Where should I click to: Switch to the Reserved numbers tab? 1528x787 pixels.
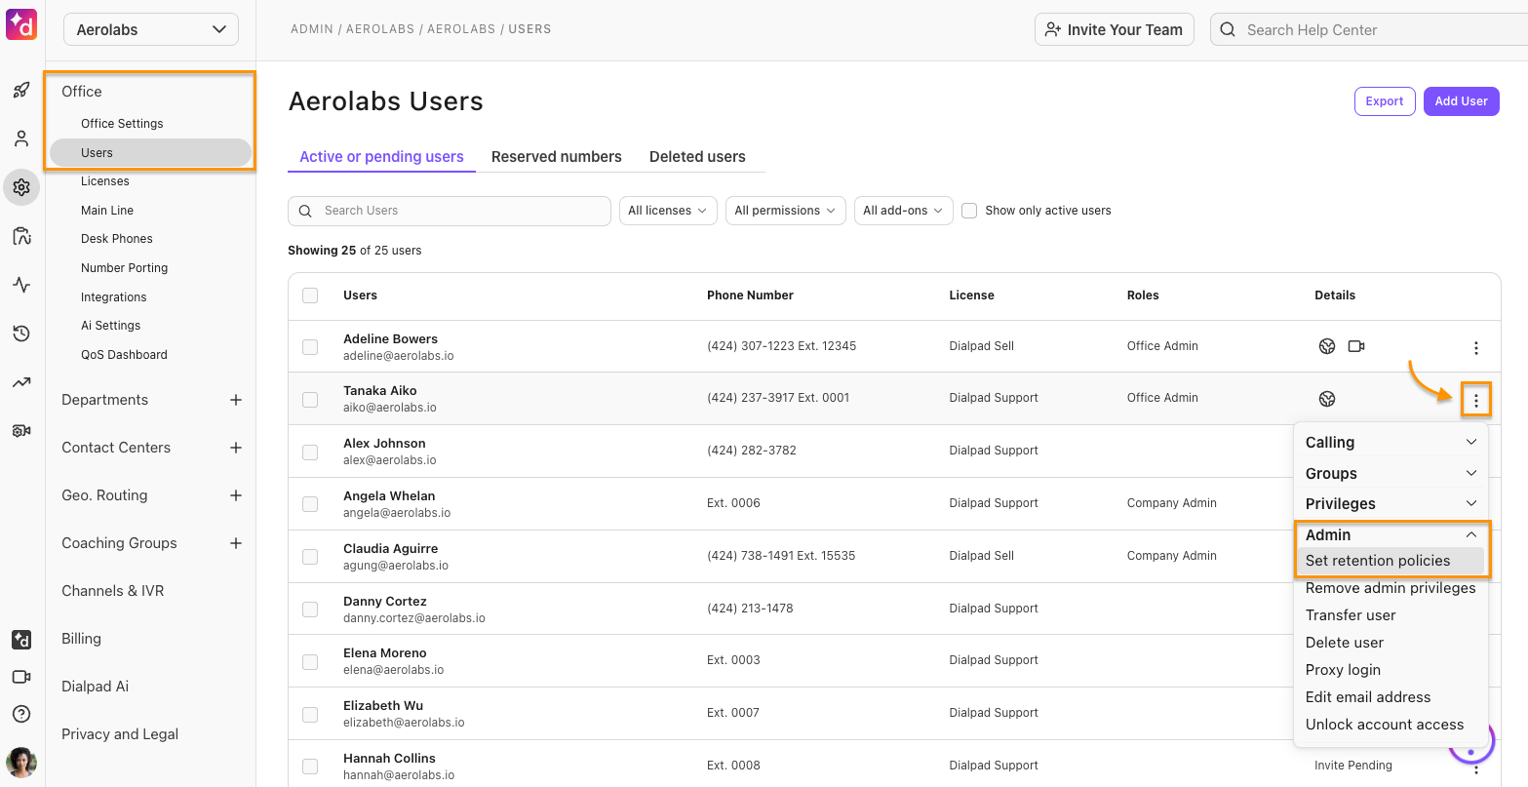point(556,156)
